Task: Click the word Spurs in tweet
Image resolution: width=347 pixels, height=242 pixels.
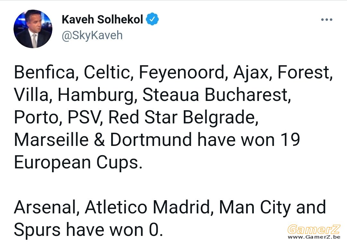Action: [37, 230]
